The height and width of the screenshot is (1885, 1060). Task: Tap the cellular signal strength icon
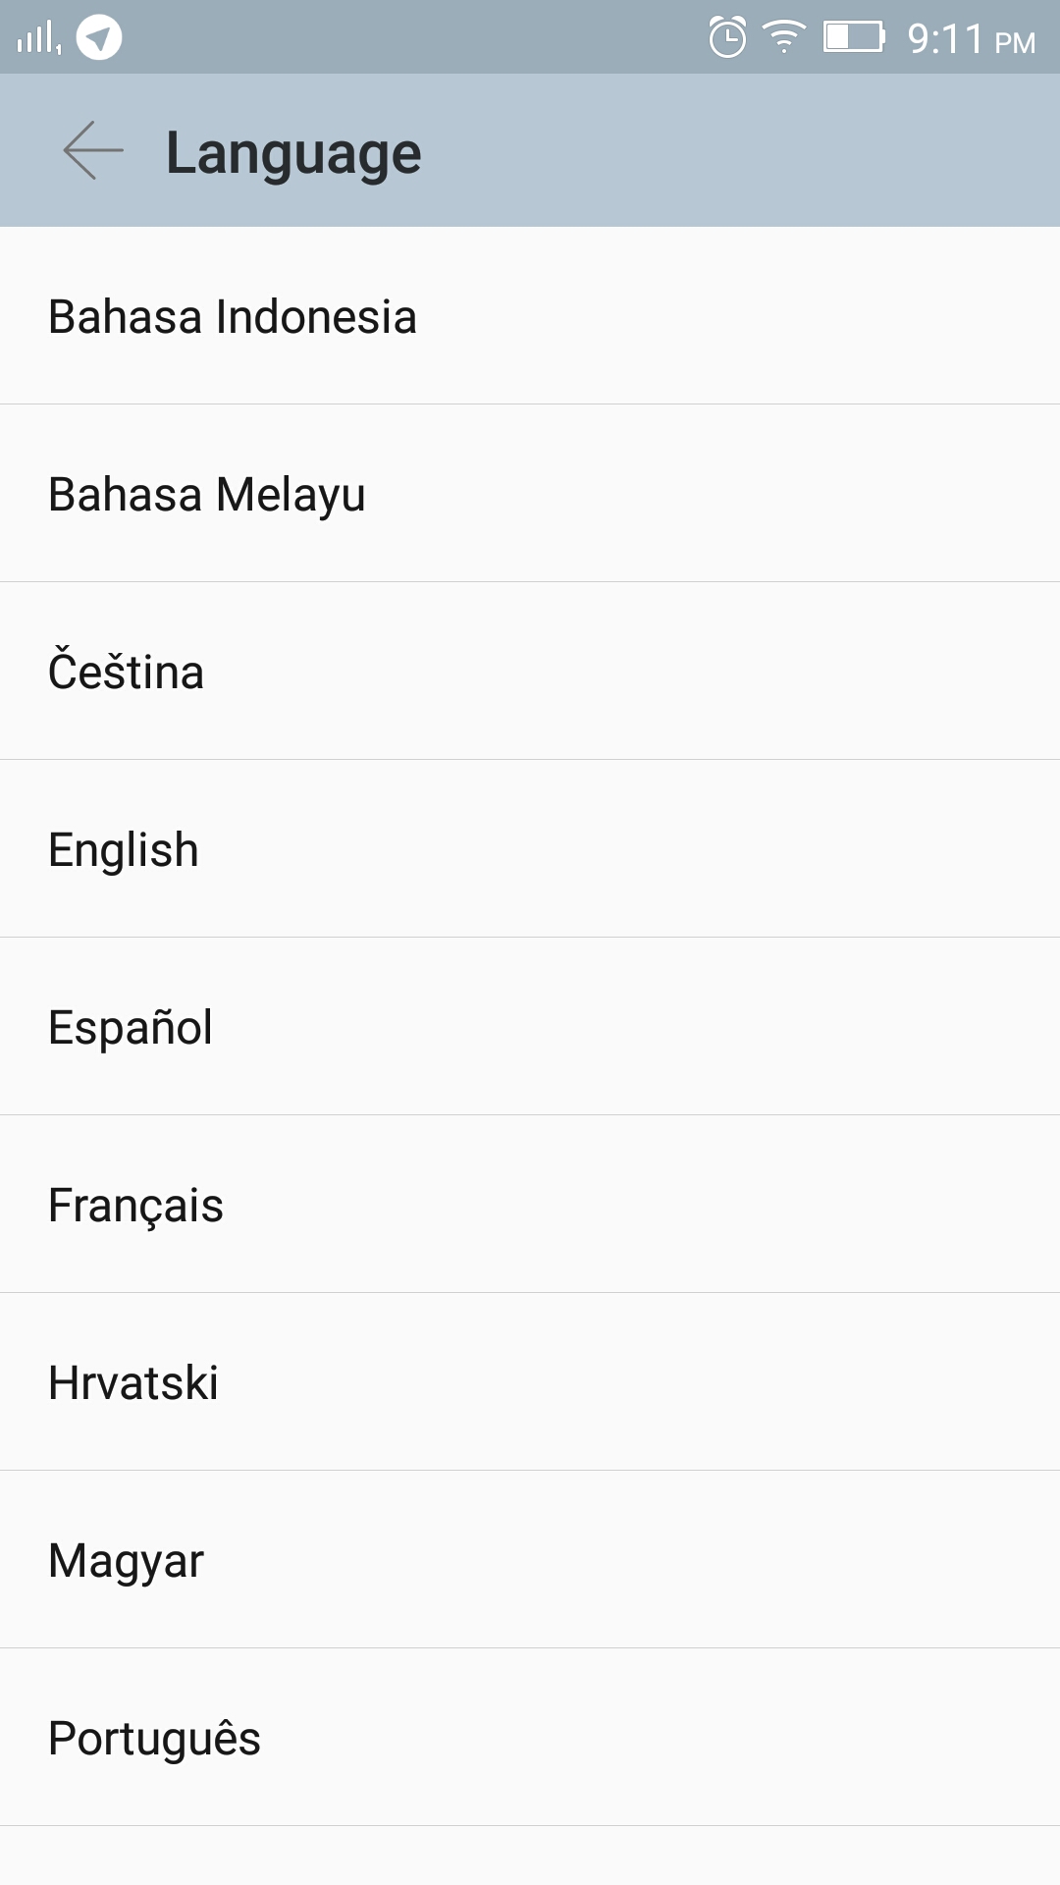pyautogui.click(x=38, y=38)
